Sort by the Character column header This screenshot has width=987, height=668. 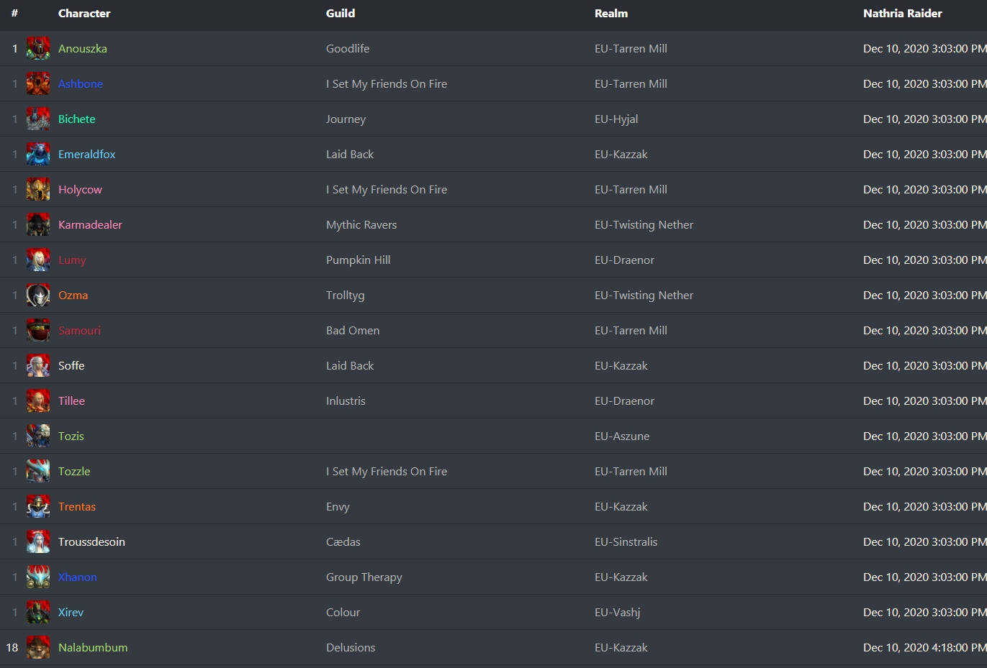tap(84, 13)
